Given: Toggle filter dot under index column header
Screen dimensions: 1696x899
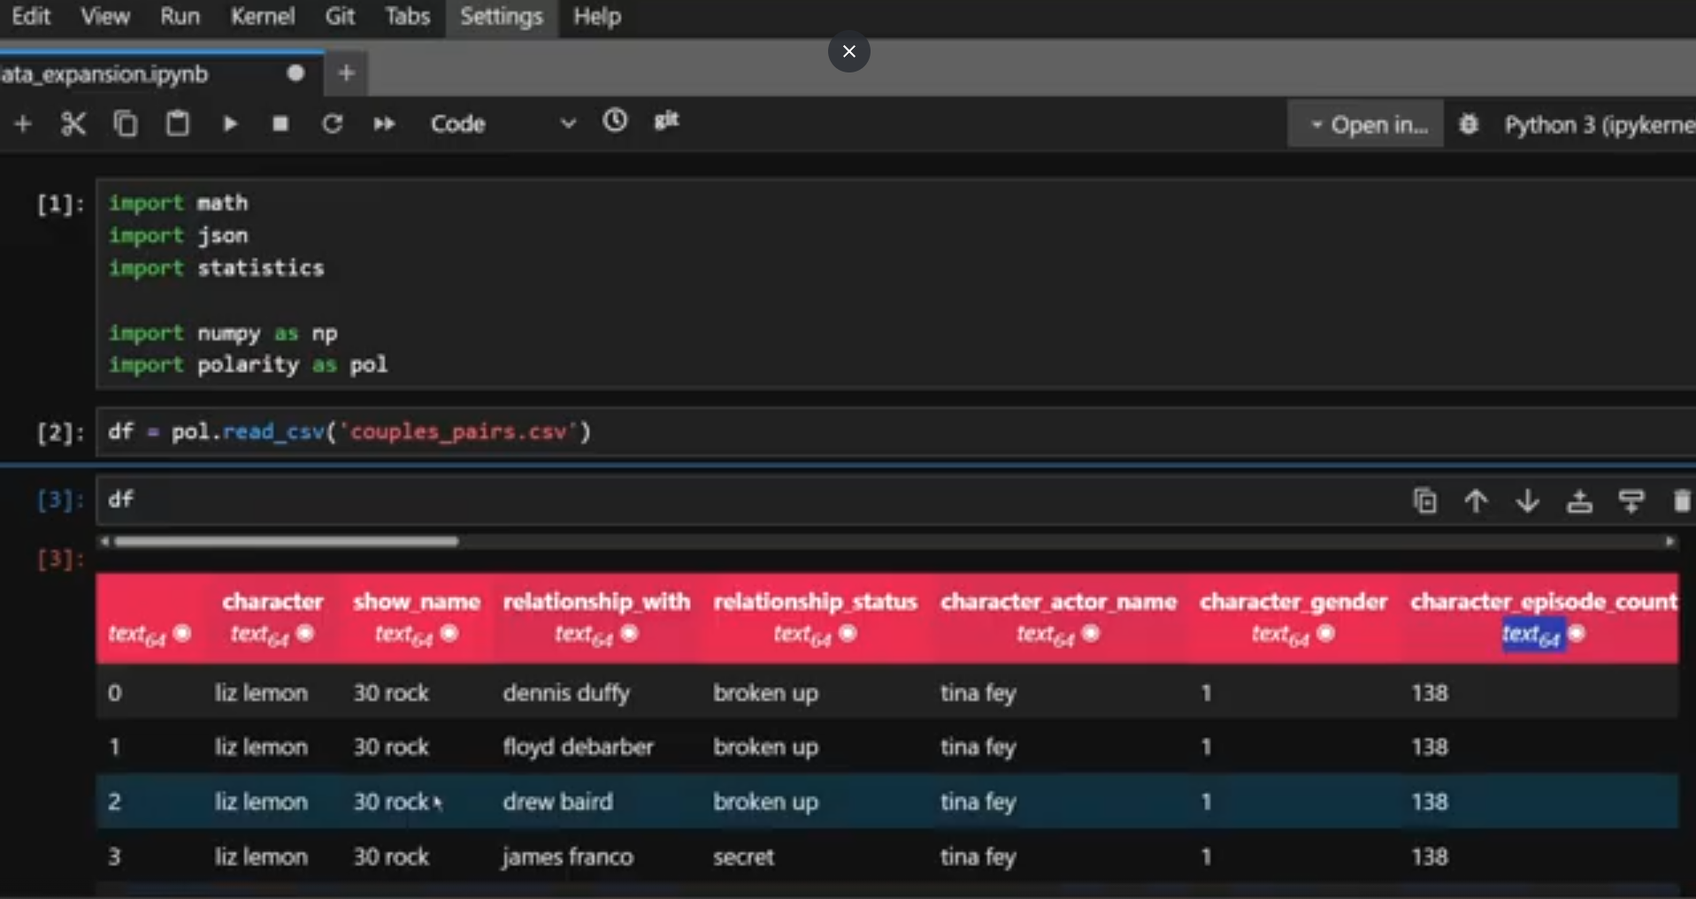Looking at the screenshot, I should (182, 633).
